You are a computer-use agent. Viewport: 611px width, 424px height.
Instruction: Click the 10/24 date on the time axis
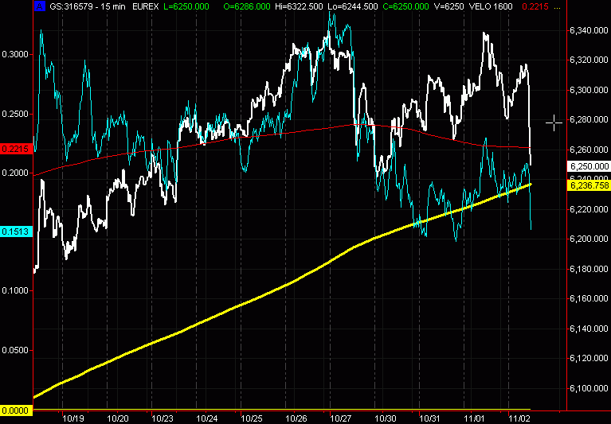tap(207, 418)
